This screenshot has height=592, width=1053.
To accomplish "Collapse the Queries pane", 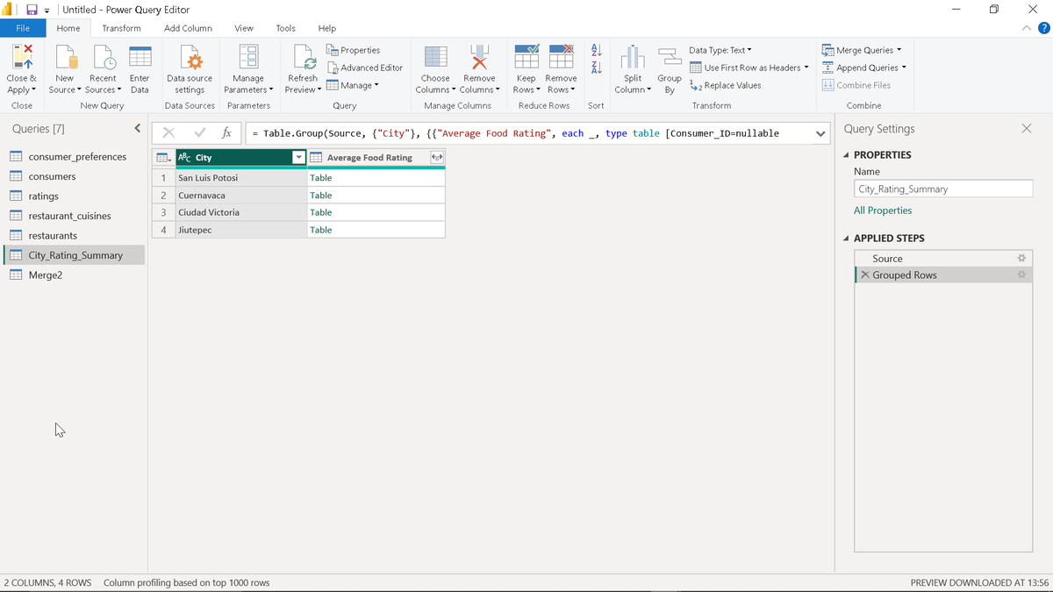I will pyautogui.click(x=137, y=129).
